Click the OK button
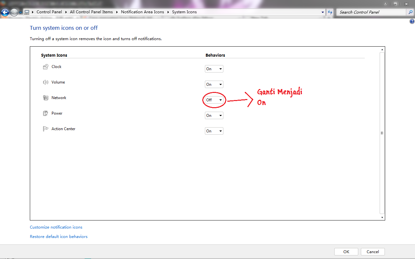This screenshot has height=259, width=415. [x=346, y=252]
